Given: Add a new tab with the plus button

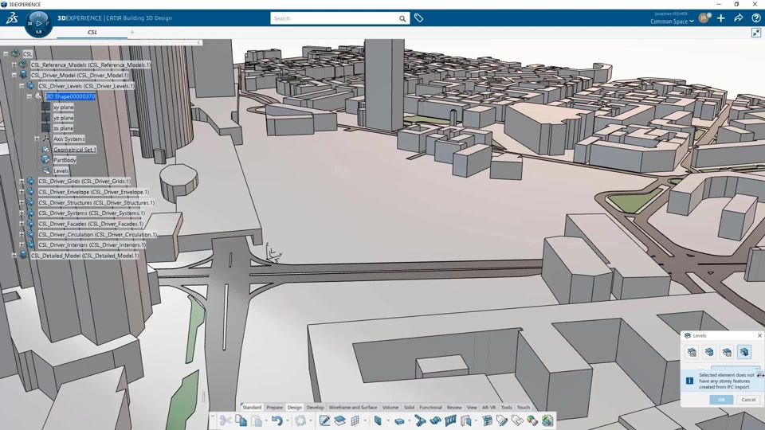Looking at the screenshot, I should click(x=131, y=33).
